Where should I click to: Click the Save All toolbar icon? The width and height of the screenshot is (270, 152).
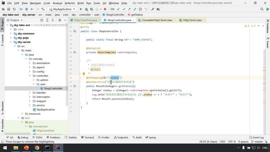tap(8, 9)
